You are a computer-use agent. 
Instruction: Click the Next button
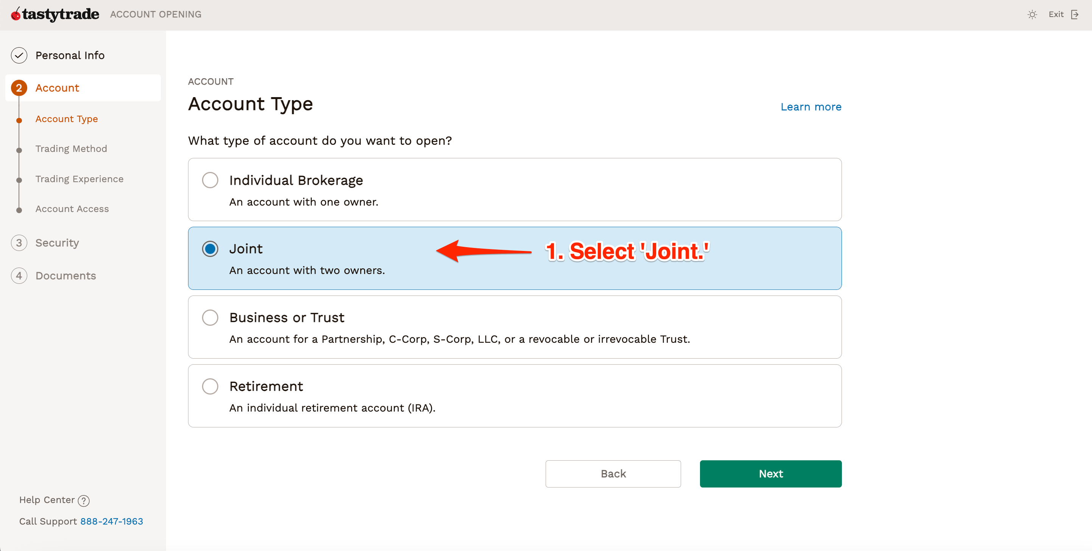770,474
